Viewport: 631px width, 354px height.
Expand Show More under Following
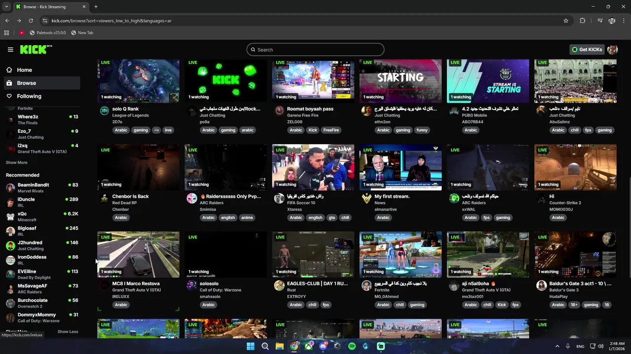tap(16, 163)
